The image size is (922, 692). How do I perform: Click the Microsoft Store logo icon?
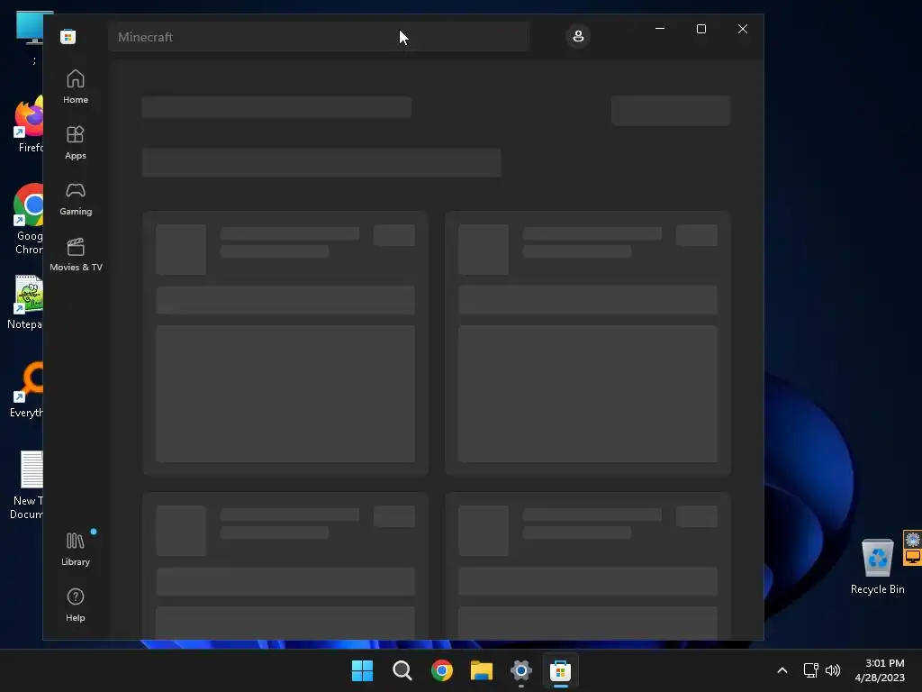point(68,36)
